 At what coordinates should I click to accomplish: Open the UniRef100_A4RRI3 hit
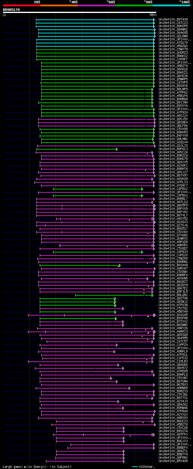173,331
